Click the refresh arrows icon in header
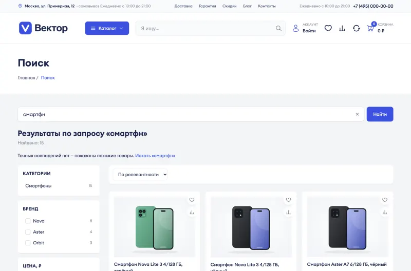 tap(356, 28)
